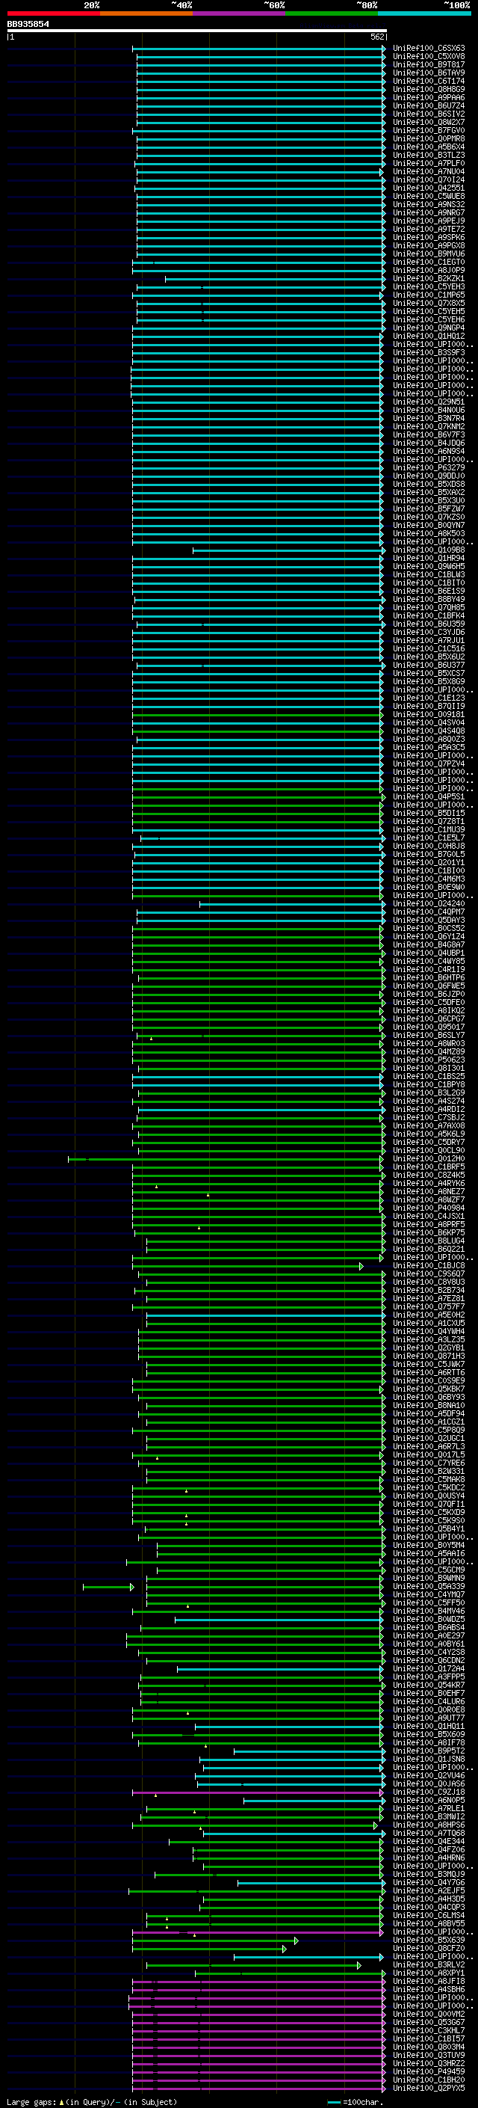Select the UniRef100_Q2PYX5 label
Viewport: 478px width, 2108px height.
429,2089
